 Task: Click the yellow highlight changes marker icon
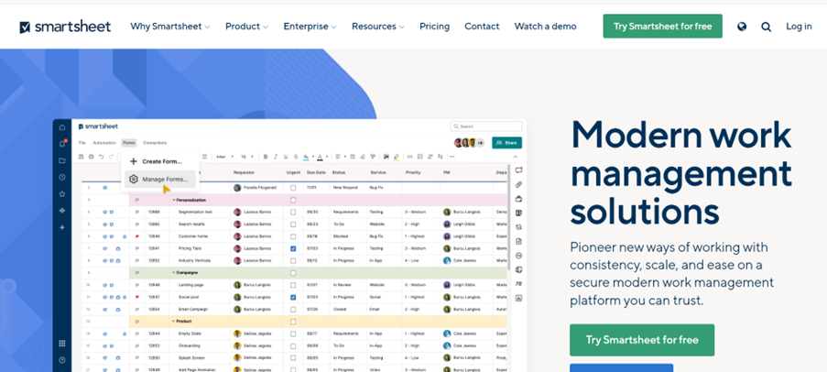pos(396,157)
